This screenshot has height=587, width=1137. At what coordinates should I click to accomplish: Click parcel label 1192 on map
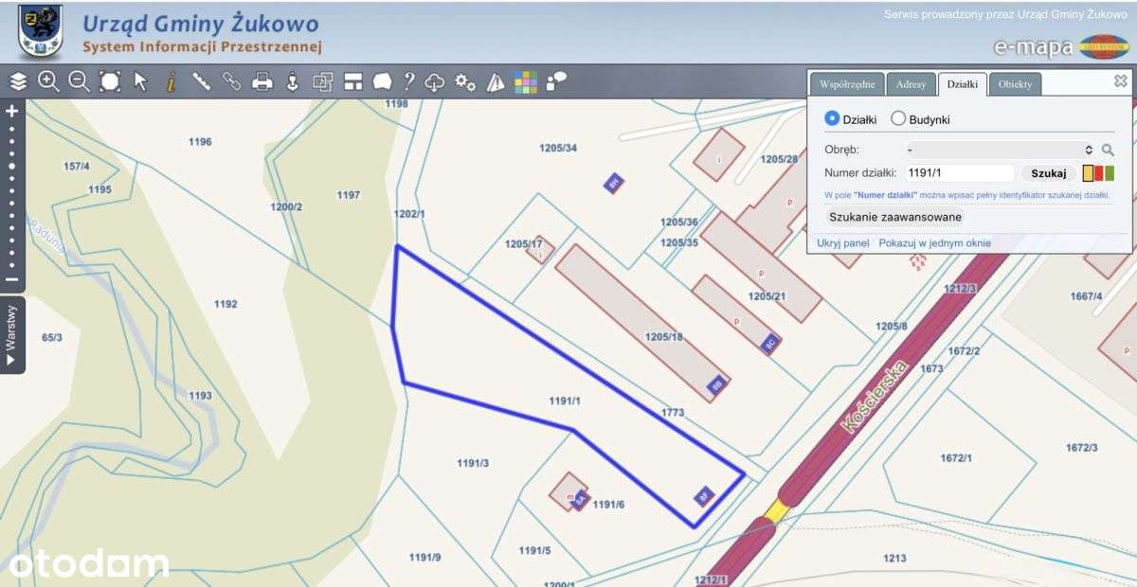coord(226,304)
